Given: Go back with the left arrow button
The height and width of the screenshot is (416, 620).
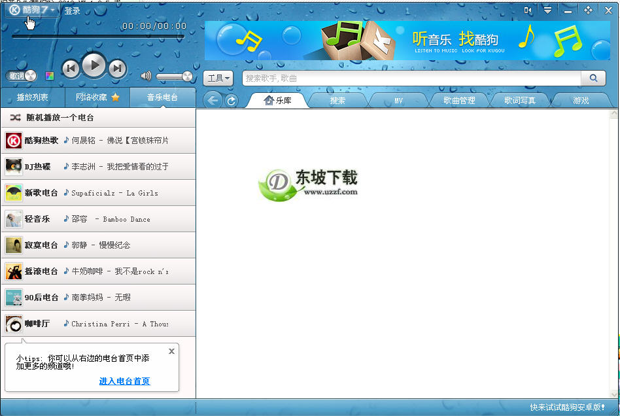Looking at the screenshot, I should click(213, 101).
